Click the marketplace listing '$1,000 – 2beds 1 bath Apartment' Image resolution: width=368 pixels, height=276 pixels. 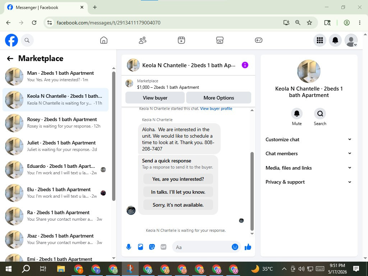click(168, 87)
